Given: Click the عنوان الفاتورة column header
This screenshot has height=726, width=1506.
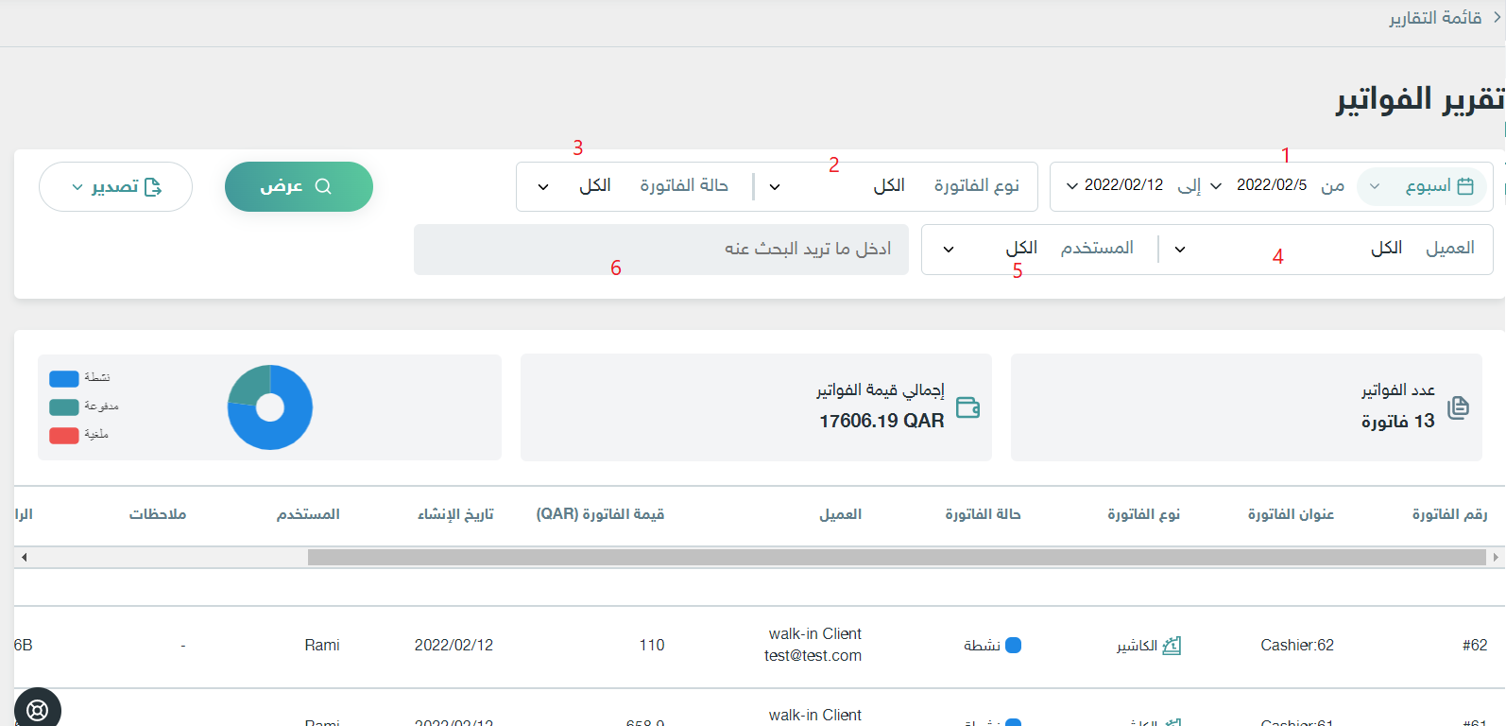Looking at the screenshot, I should (1291, 514).
